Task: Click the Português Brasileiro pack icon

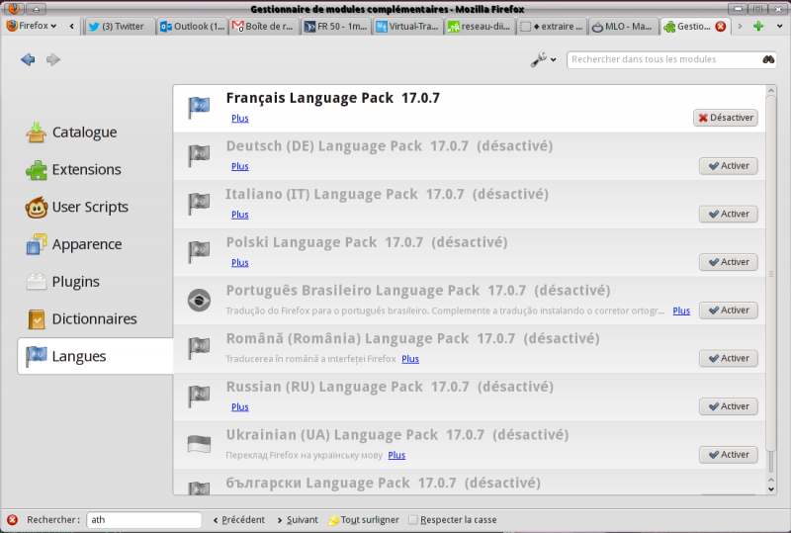Action: coord(200,301)
